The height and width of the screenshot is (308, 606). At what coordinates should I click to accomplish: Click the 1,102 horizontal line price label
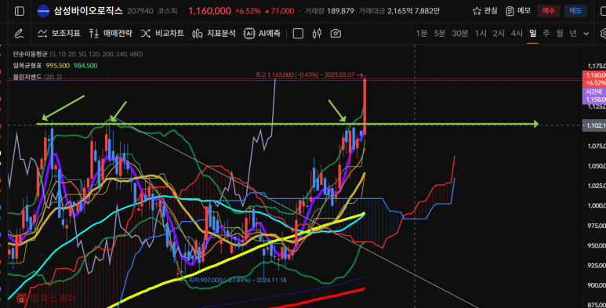(x=594, y=125)
